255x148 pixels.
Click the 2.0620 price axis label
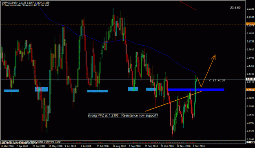click(x=251, y=115)
